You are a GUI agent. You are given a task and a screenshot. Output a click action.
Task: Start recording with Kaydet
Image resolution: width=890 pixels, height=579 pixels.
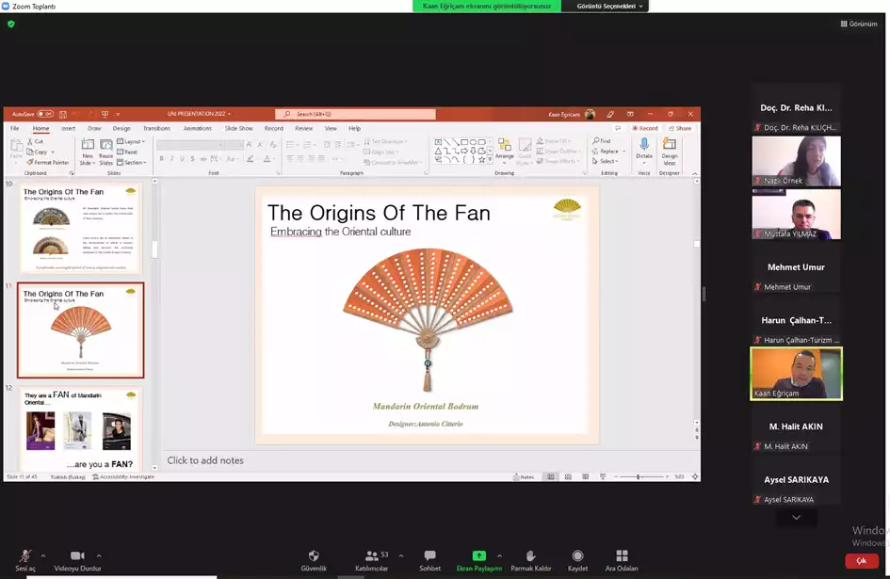coord(577,560)
